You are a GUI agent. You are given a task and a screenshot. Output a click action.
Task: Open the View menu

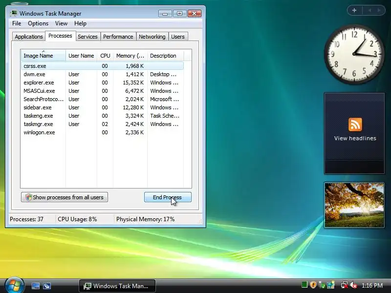pos(62,23)
